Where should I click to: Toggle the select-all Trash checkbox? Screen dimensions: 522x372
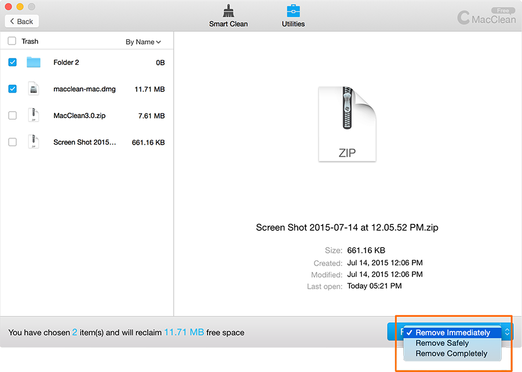[x=12, y=41]
